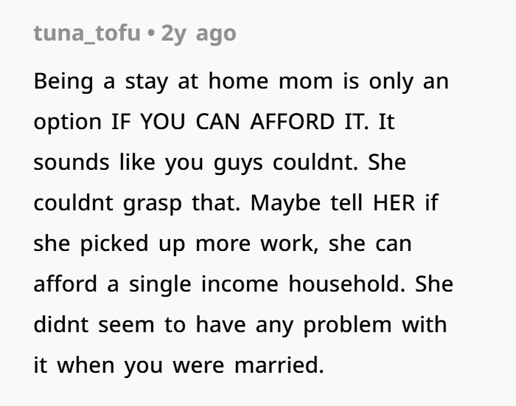The height and width of the screenshot is (406, 516).
Task: Click the phrase "stay at home mom"
Action: [x=195, y=80]
